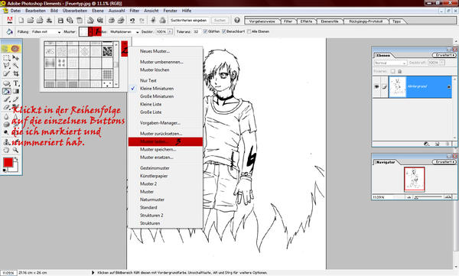Toggle lock transparent pixels box in Ebenen panel
The width and height of the screenshot is (459, 276).
(393, 71)
